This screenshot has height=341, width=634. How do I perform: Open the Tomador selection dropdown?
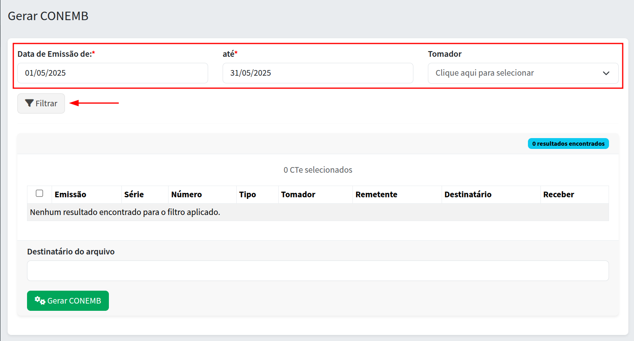pyautogui.click(x=516, y=73)
